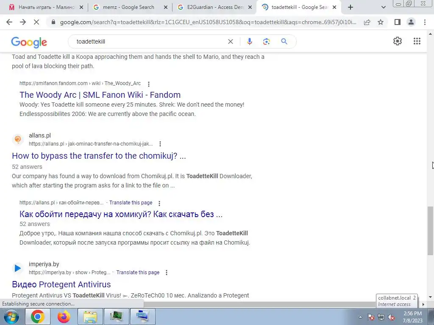Open the network tray icon
The height and width of the screenshot is (325, 434).
(x=381, y=317)
